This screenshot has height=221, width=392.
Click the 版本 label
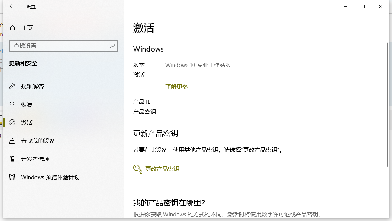pyautogui.click(x=139, y=65)
